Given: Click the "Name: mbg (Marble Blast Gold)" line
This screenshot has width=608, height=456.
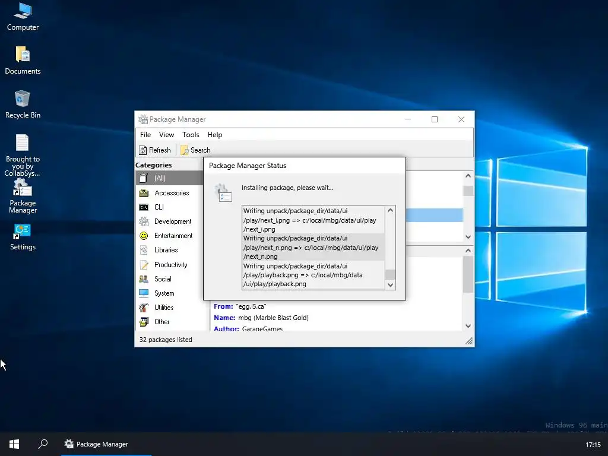Looking at the screenshot, I should coord(261,318).
